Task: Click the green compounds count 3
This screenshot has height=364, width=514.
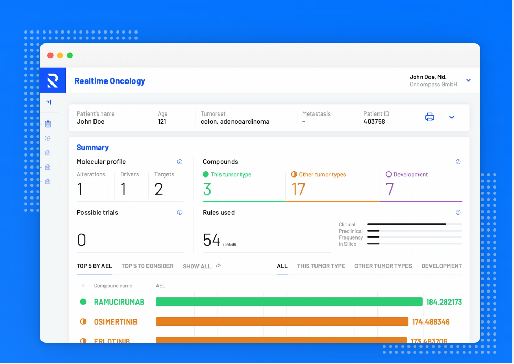Action: click(x=207, y=189)
